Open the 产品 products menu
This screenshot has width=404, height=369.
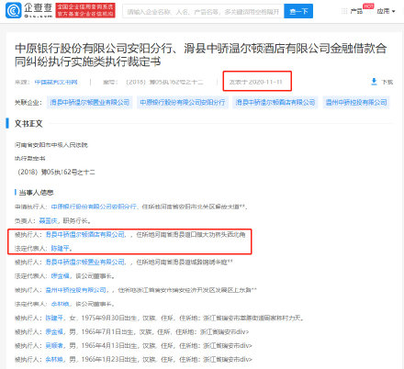click(356, 11)
